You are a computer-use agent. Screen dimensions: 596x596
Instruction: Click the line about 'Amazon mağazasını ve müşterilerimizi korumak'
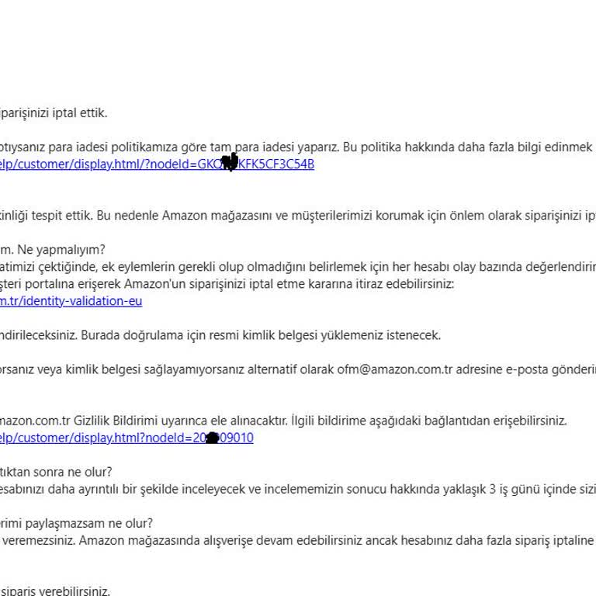pyautogui.click(x=298, y=216)
